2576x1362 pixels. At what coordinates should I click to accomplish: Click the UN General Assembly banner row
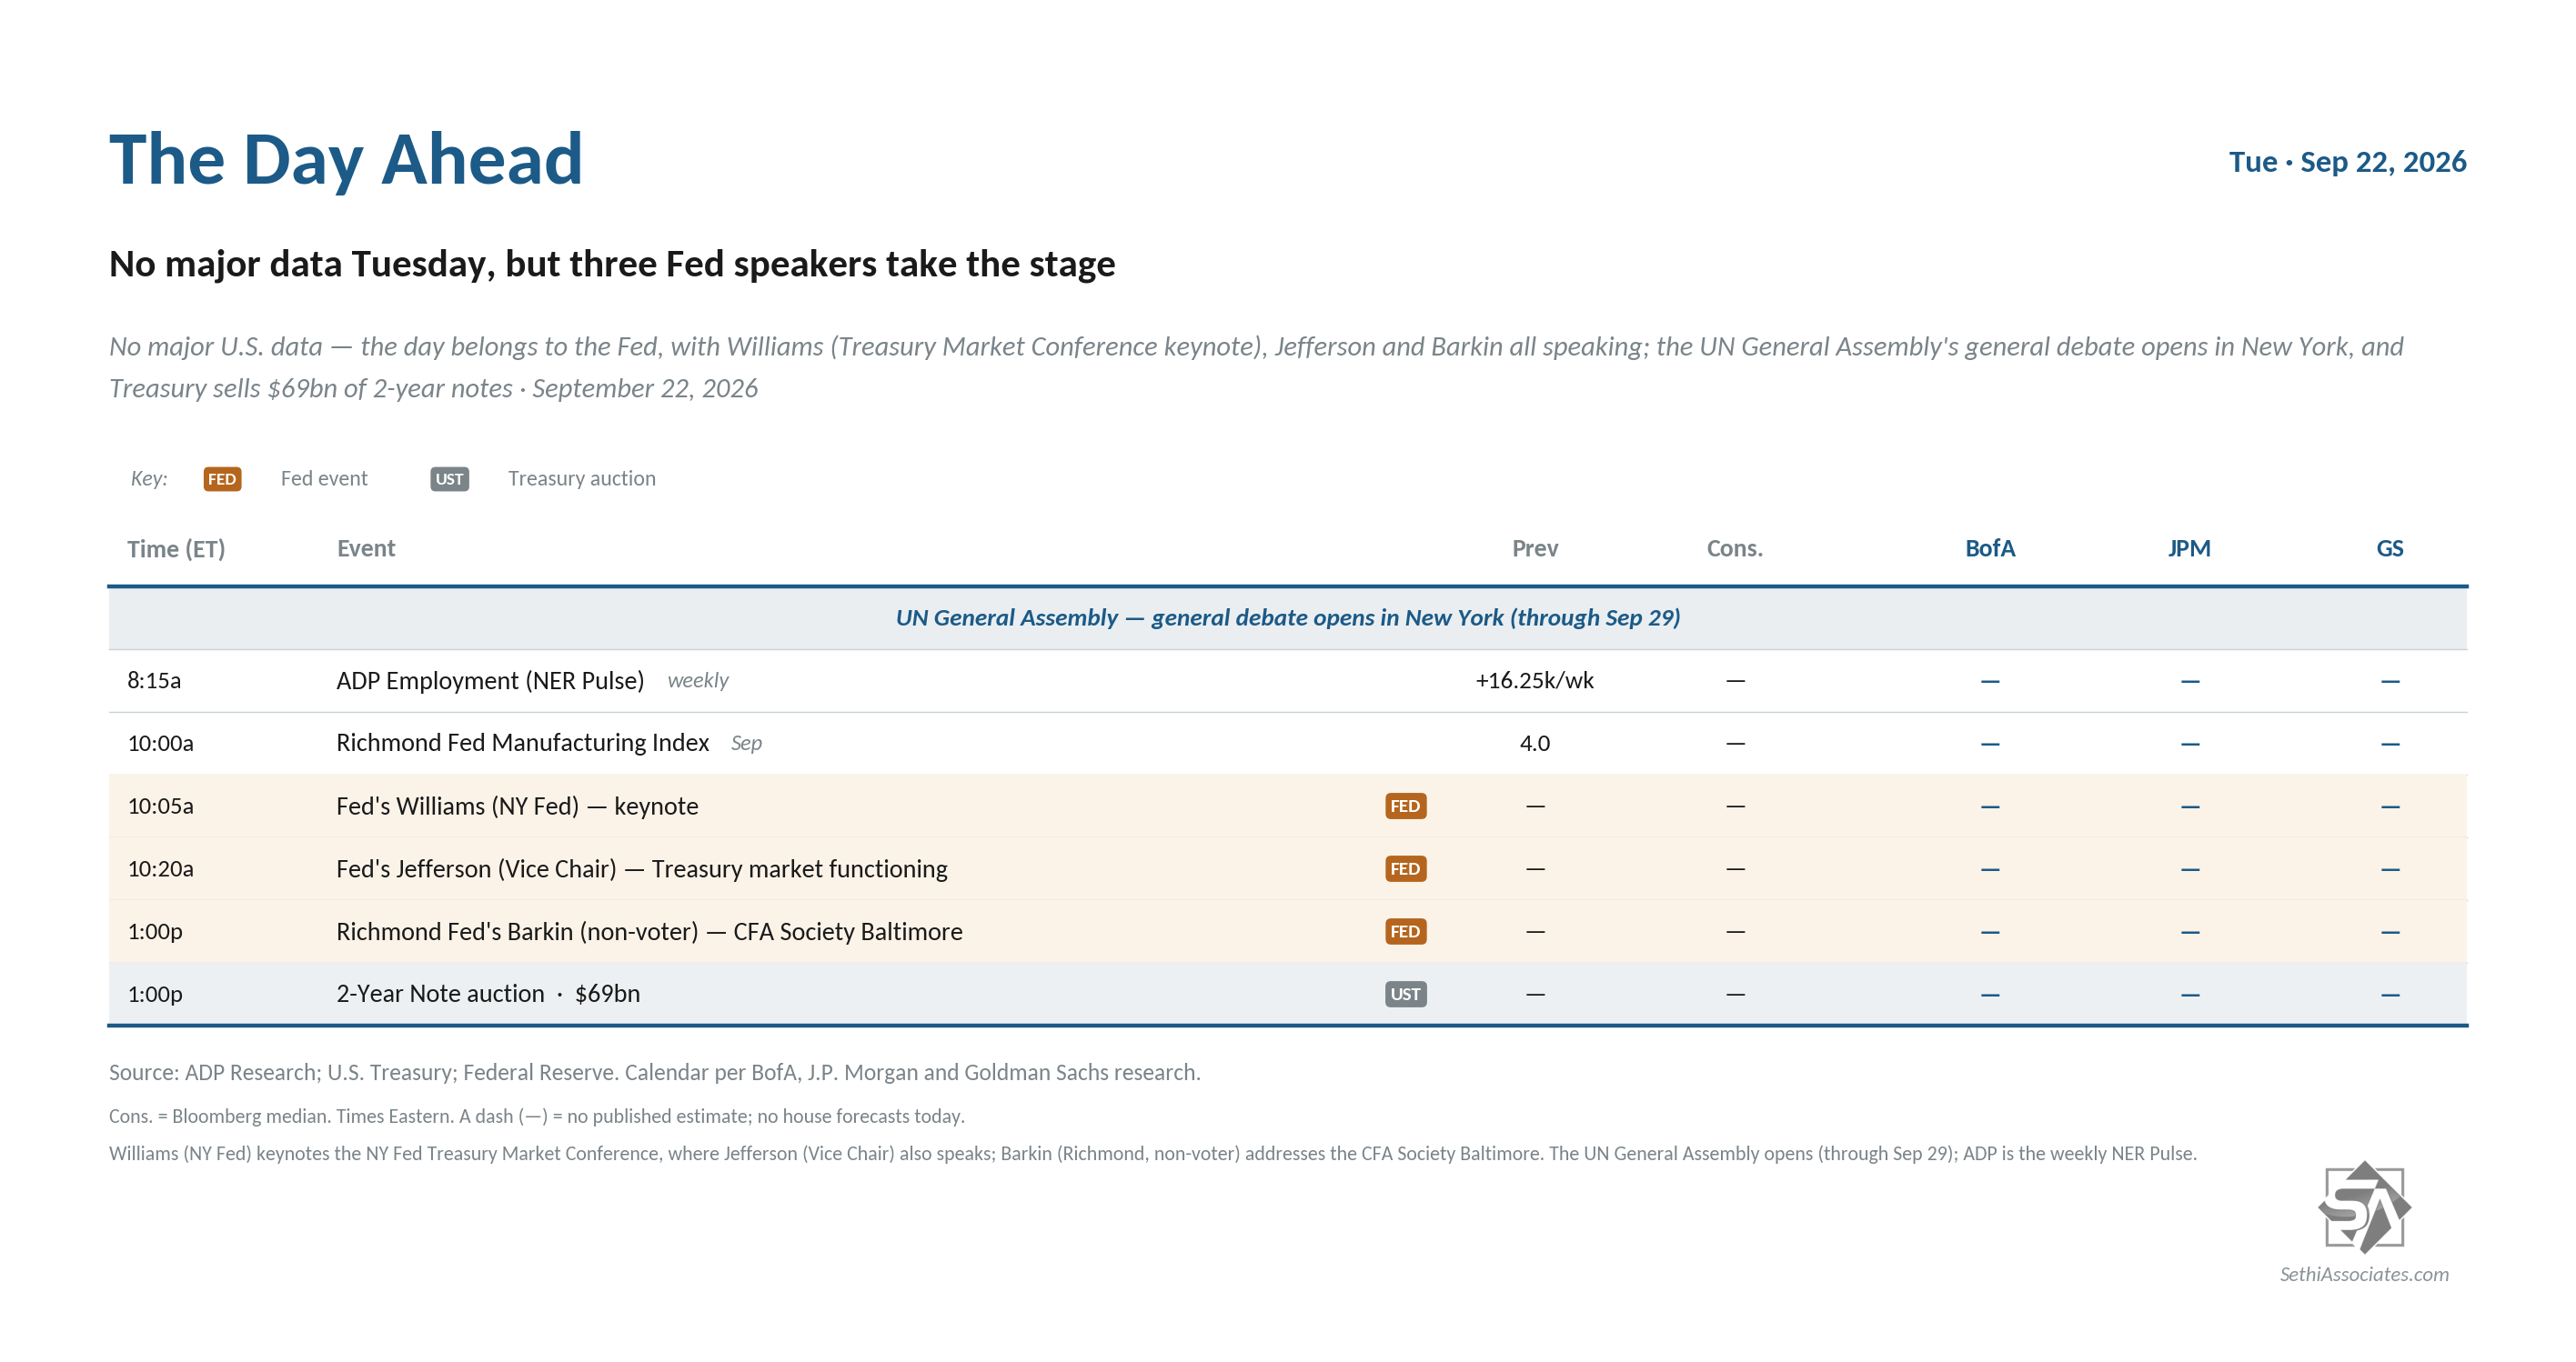click(1288, 617)
